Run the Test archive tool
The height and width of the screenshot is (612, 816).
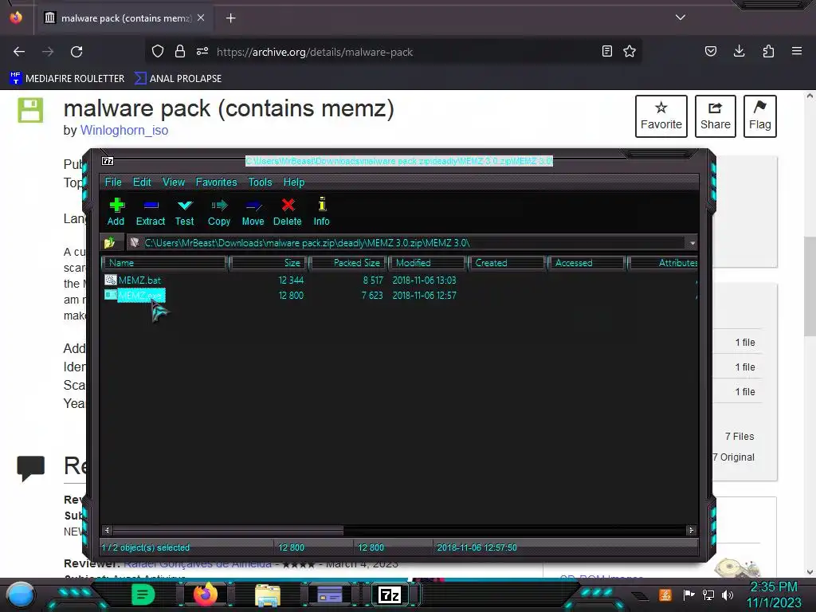click(x=184, y=212)
